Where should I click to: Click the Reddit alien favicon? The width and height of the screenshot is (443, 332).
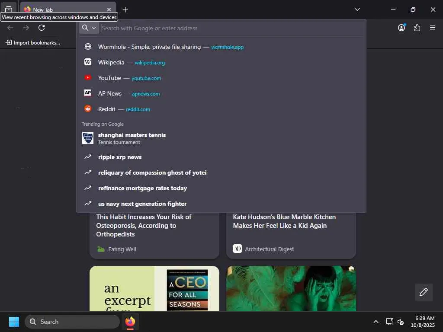click(88, 109)
